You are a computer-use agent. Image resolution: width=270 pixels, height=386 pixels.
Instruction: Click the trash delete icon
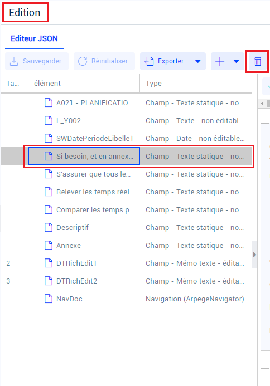(257, 61)
